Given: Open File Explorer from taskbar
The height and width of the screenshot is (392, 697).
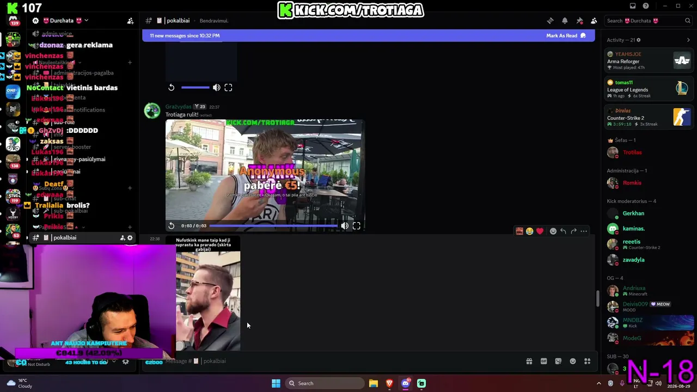Looking at the screenshot, I should (x=374, y=383).
